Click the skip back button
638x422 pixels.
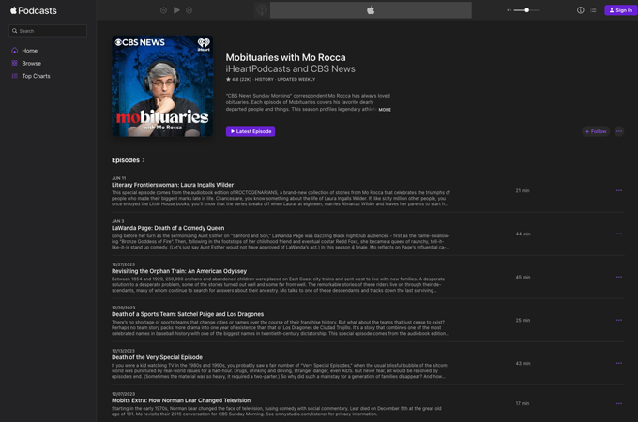[x=163, y=10]
